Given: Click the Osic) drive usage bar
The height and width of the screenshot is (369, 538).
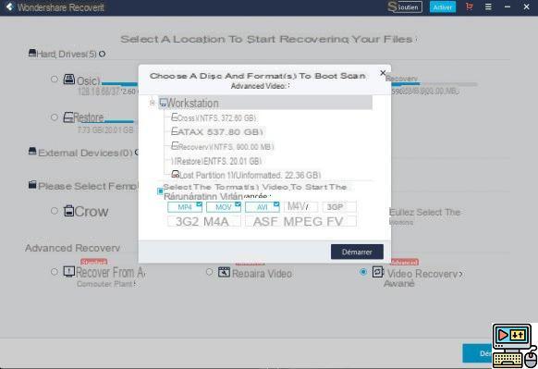Looking at the screenshot, I should (120, 84).
